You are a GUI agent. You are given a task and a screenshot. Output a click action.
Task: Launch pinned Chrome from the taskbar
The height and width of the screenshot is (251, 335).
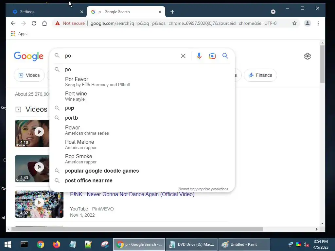40,244
